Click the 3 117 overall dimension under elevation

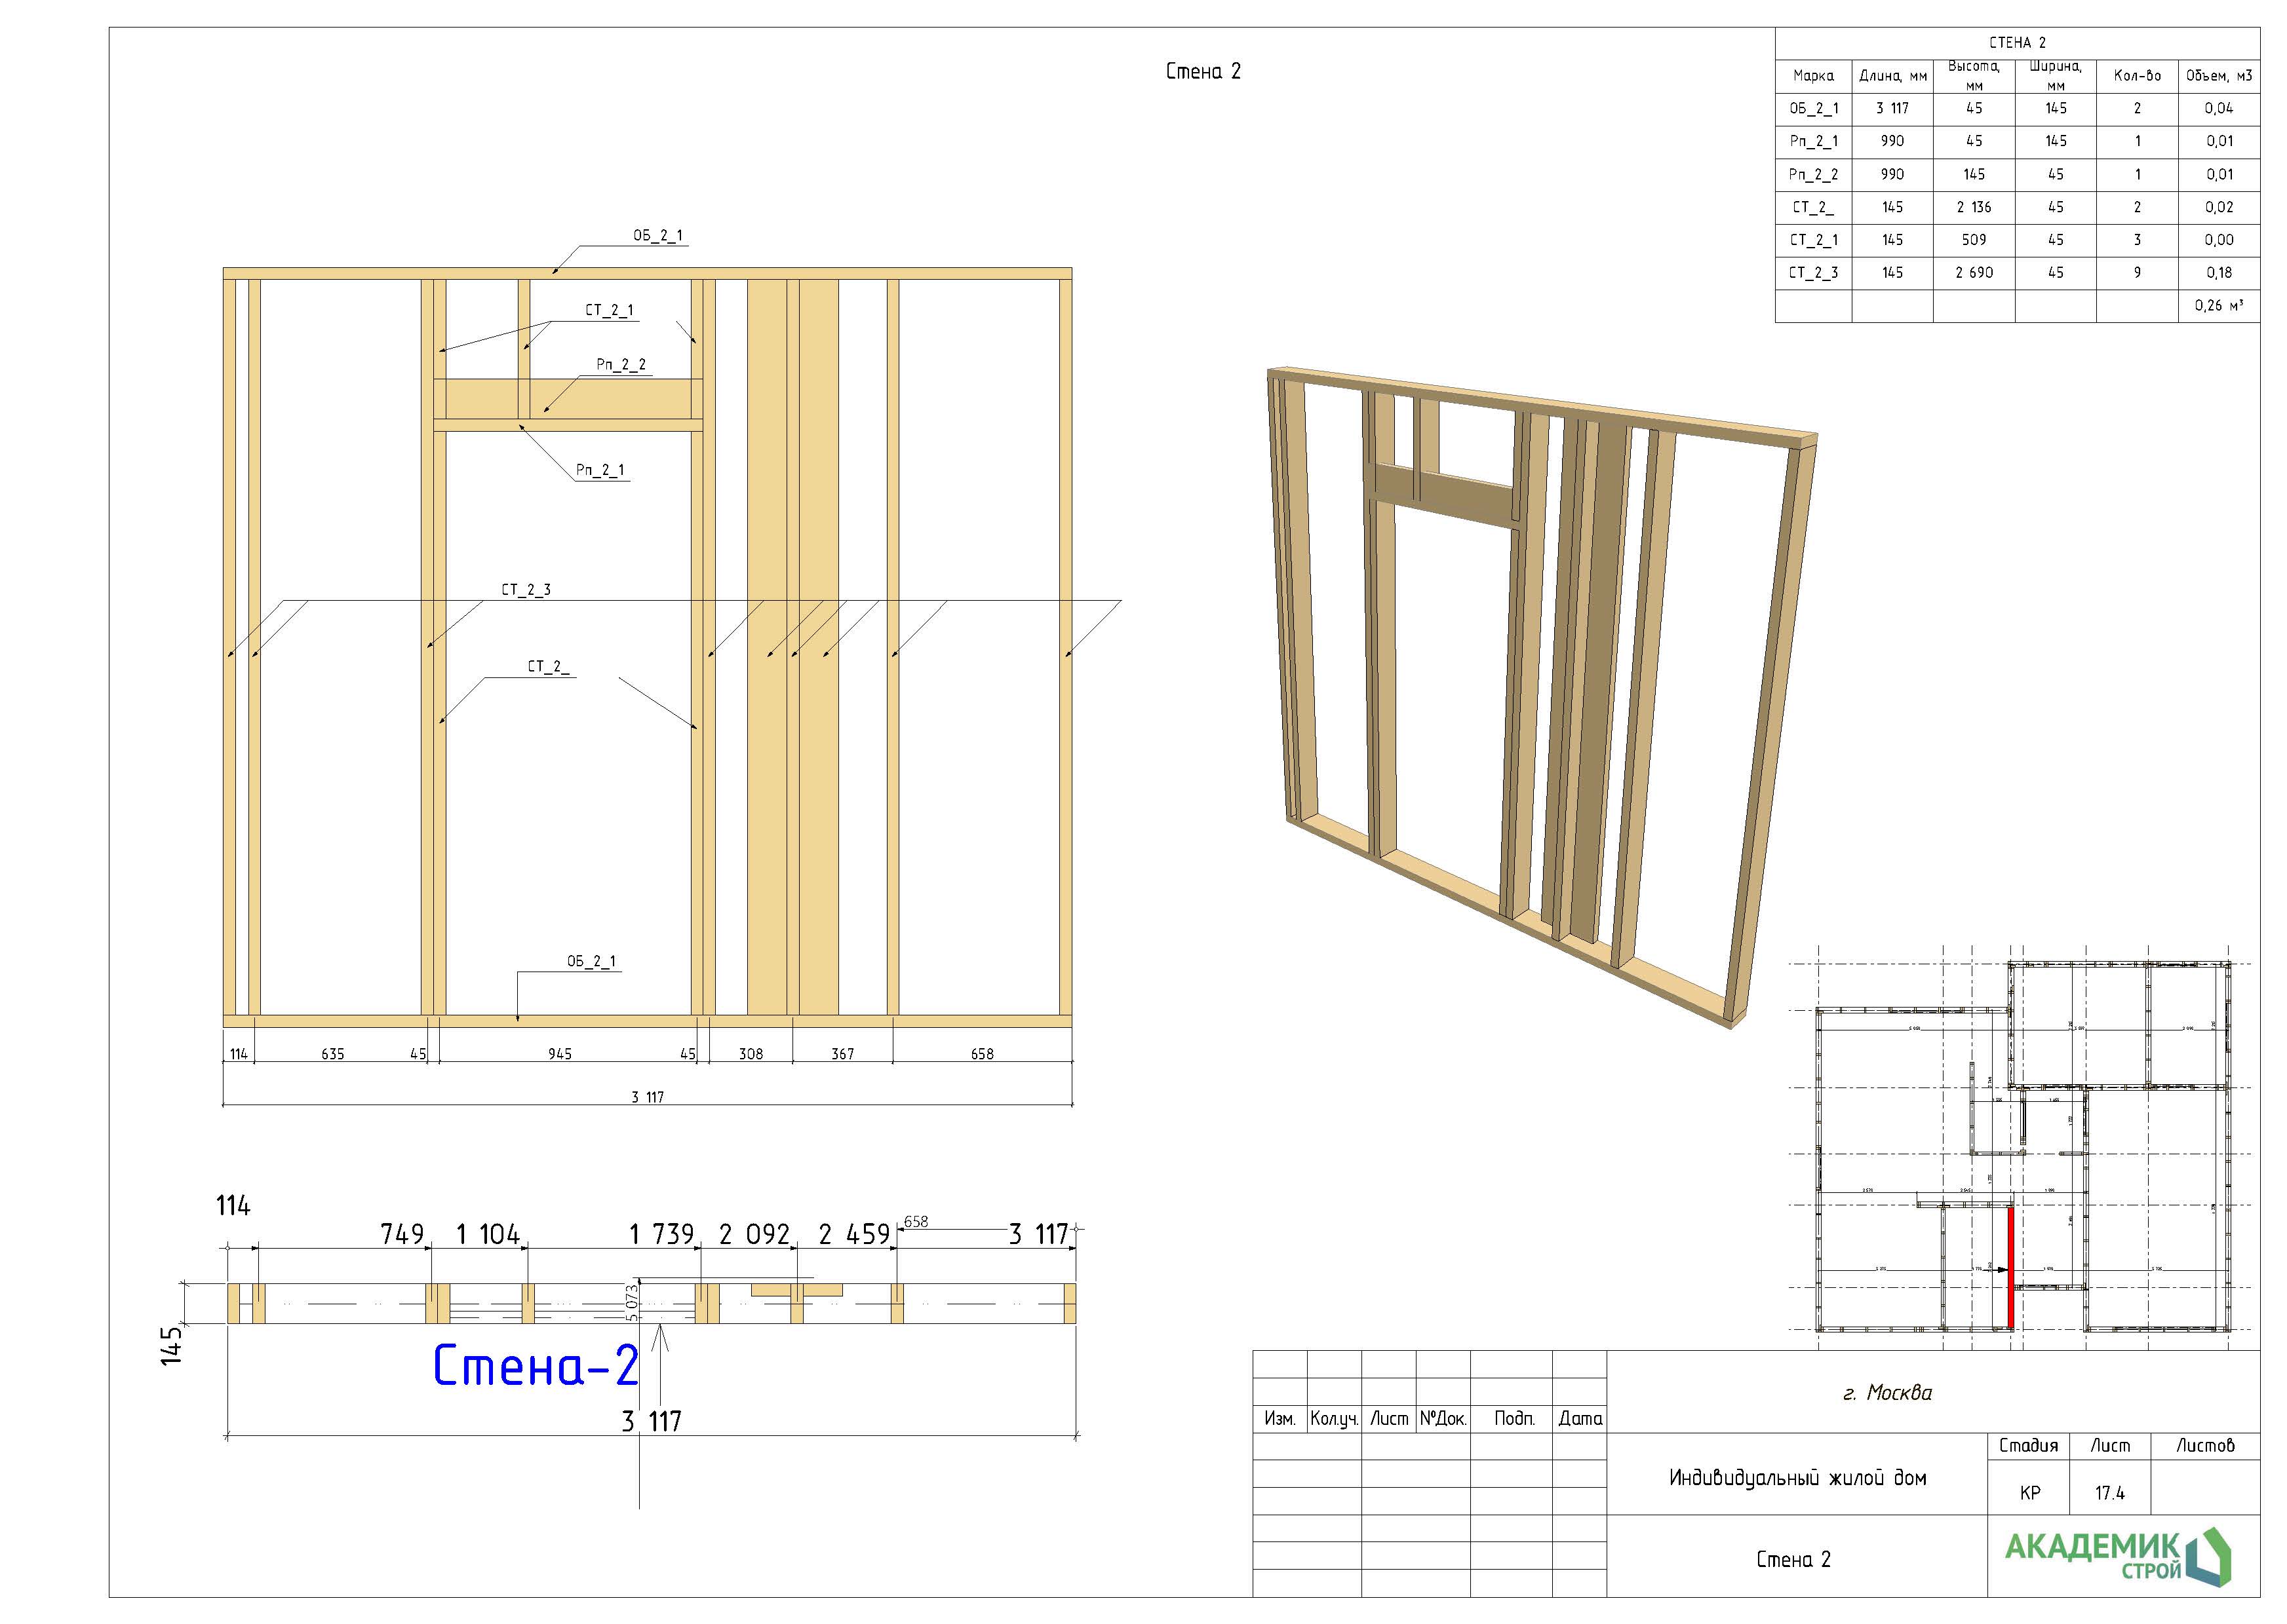647,1097
